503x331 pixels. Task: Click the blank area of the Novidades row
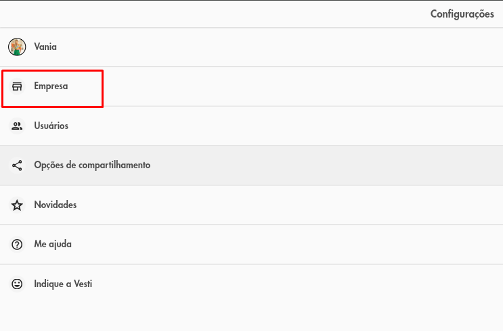coord(288,205)
